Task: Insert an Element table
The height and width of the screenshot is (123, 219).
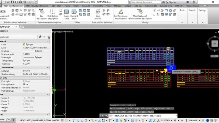Action: coord(74,14)
